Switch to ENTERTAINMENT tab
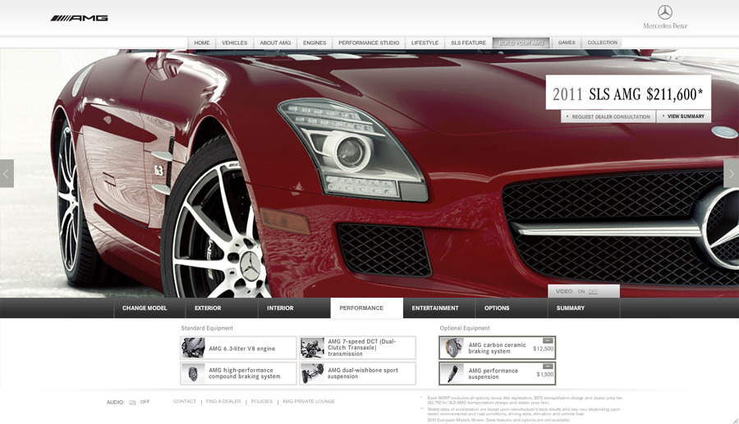 tap(439, 308)
